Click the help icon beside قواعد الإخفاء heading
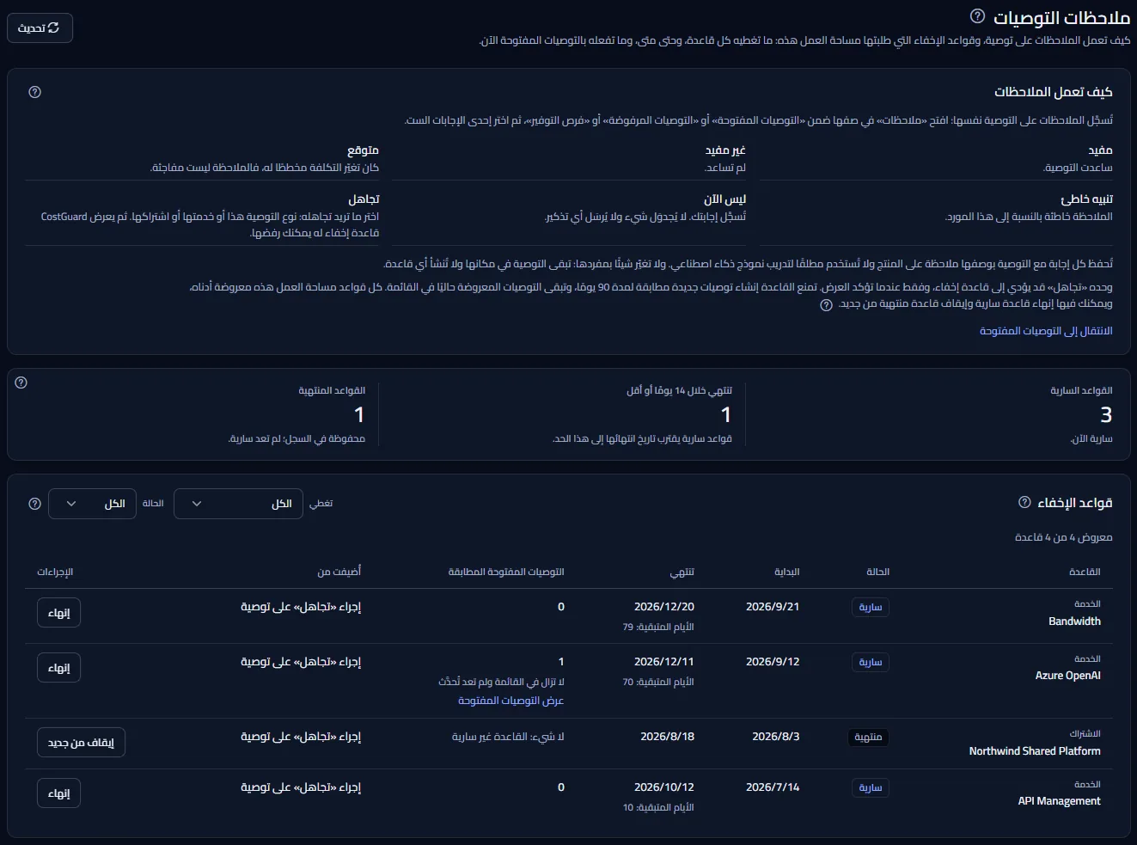Image resolution: width=1137 pixels, height=845 pixels. [x=1024, y=502]
